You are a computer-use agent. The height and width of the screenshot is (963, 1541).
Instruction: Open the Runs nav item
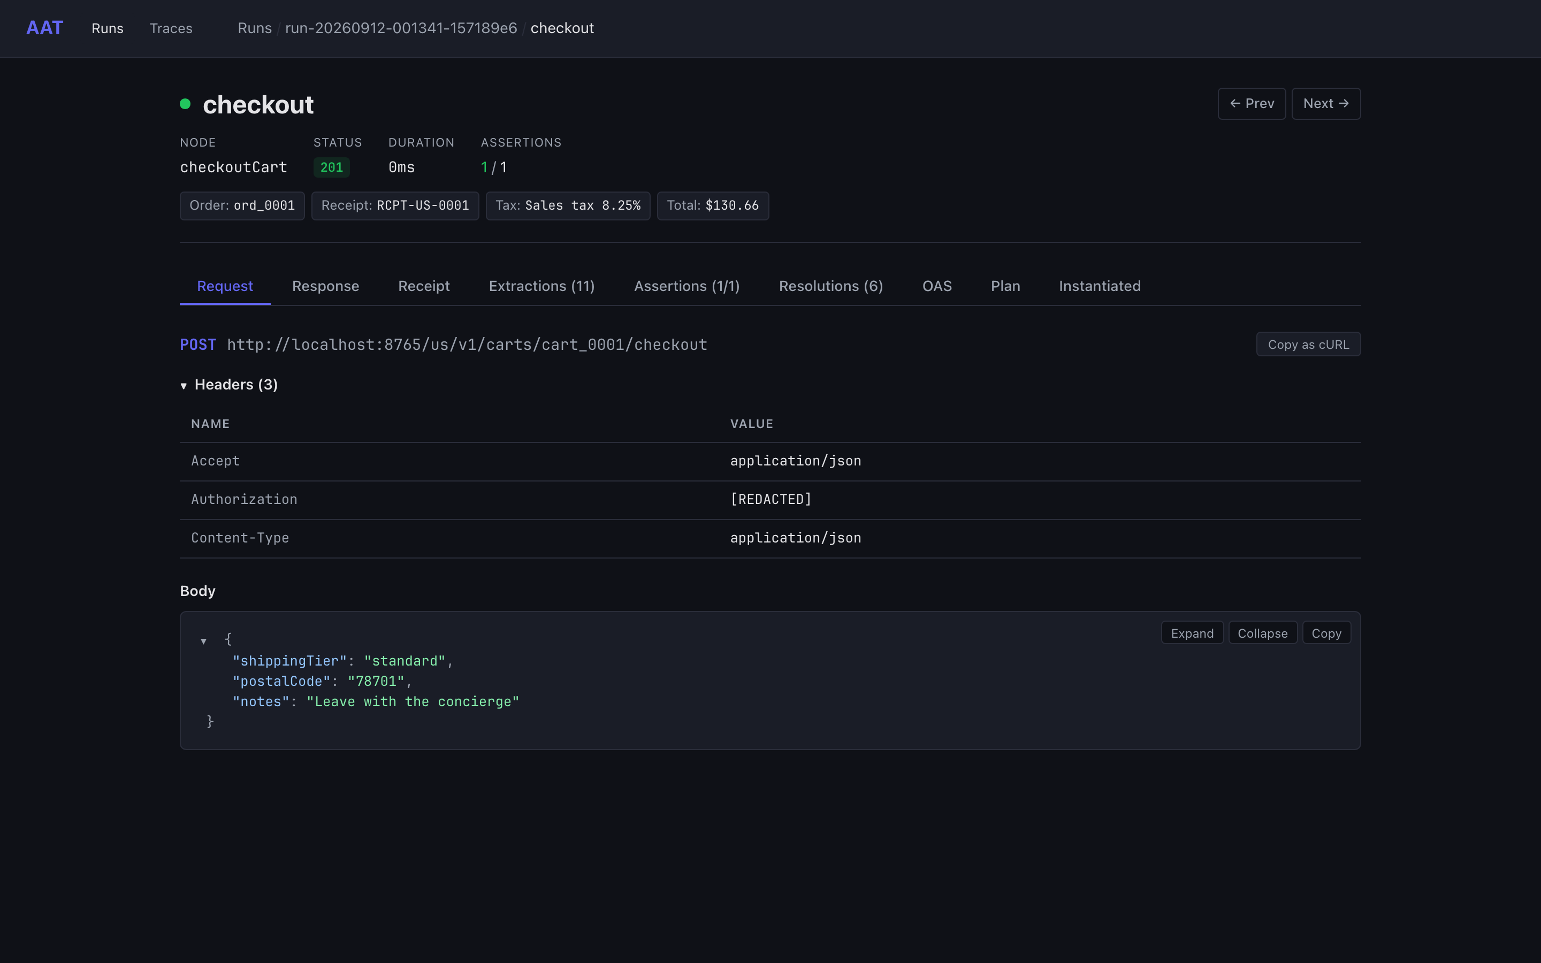click(108, 28)
